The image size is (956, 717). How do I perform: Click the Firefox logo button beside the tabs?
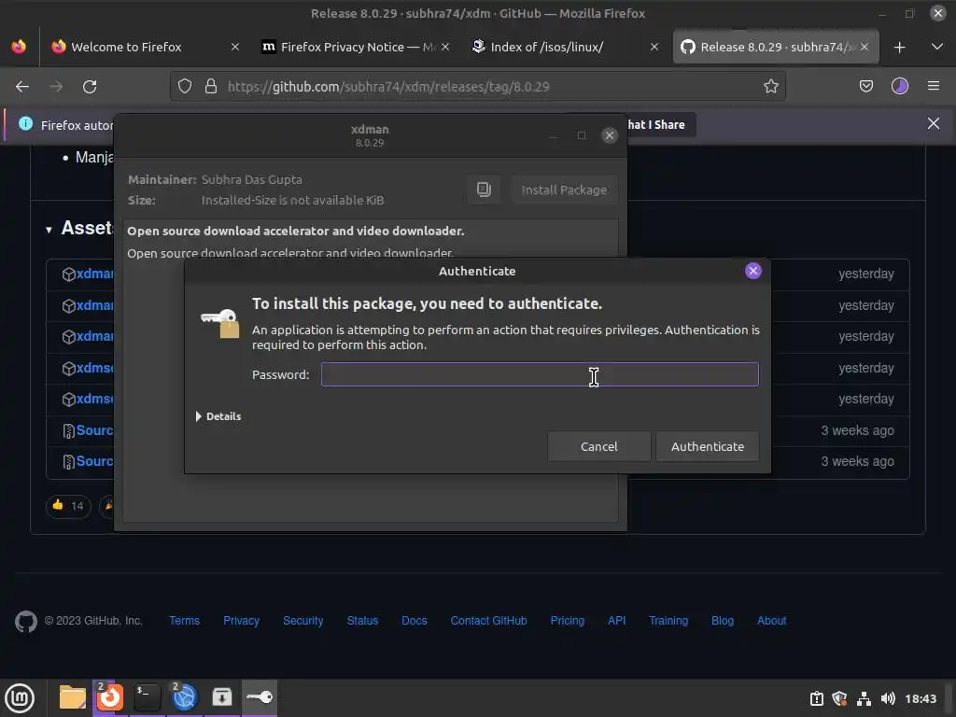point(19,47)
